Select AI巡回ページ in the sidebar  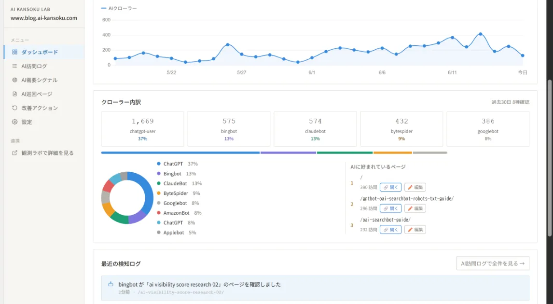click(44, 94)
